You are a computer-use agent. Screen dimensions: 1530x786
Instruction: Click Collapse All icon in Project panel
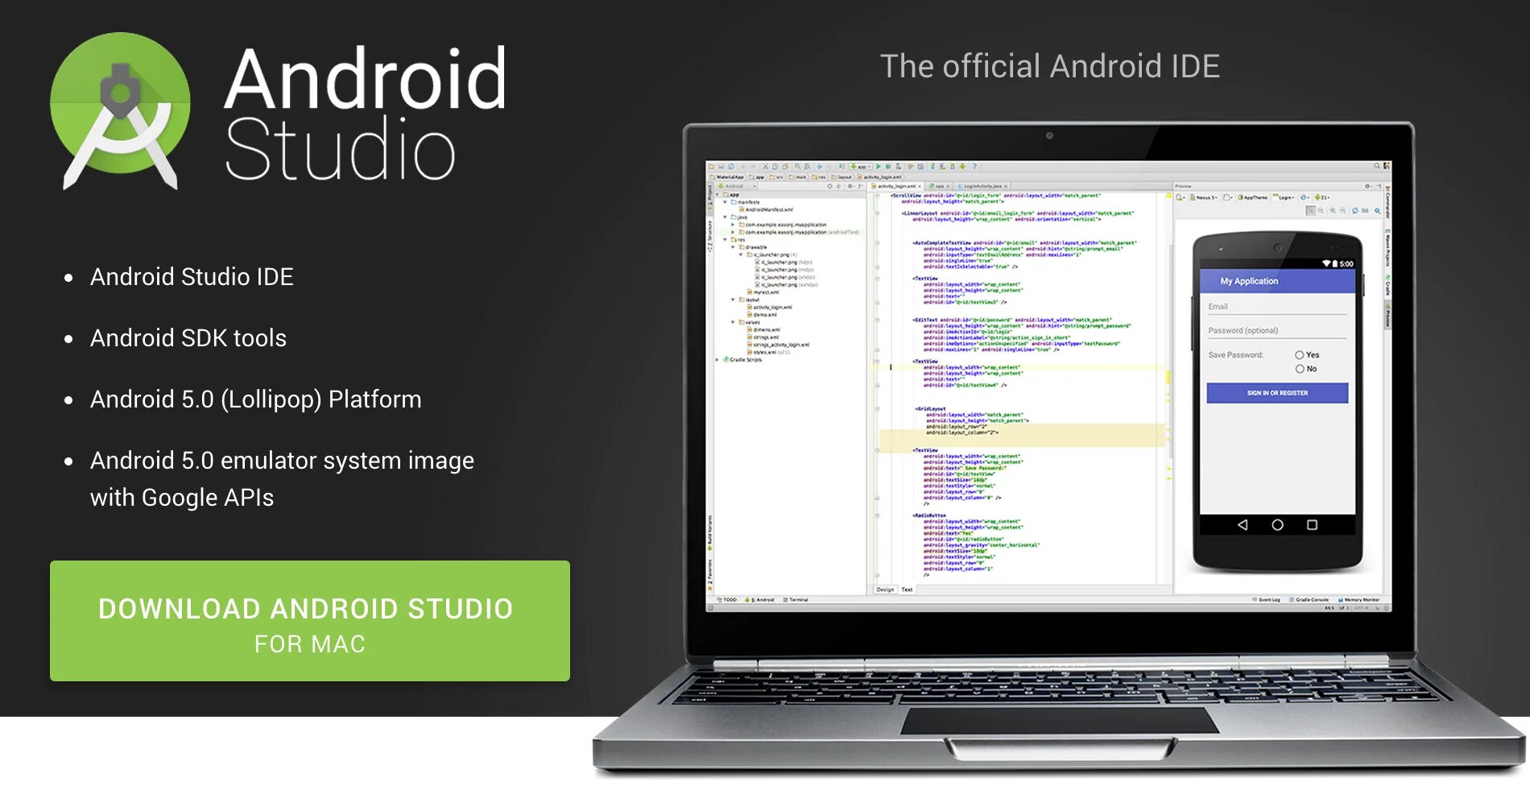[x=838, y=186]
